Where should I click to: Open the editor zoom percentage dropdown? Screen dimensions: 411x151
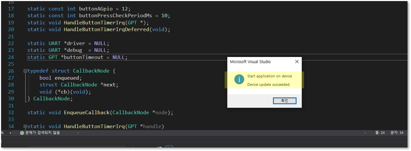click(x=10, y=133)
